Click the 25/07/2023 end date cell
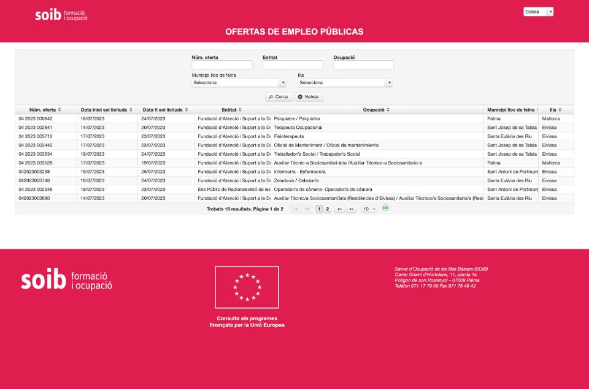Screen dimensions: 589x389 click(x=166, y=172)
